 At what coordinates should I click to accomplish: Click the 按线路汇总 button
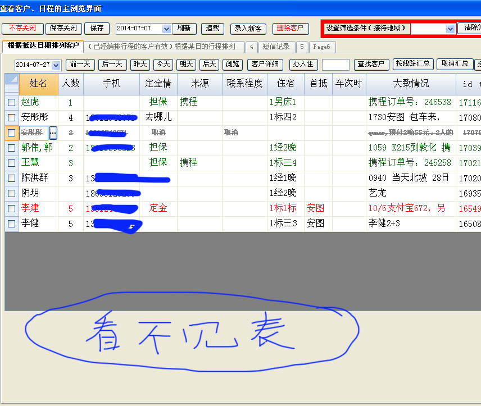[412, 64]
